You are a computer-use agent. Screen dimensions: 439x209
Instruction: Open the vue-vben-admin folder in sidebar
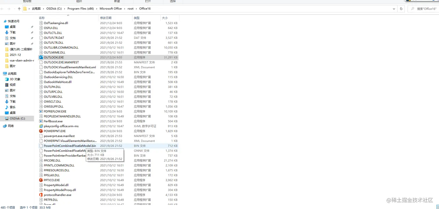point(22,60)
